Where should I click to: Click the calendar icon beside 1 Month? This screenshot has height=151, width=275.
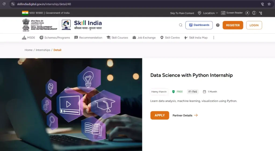click(204, 92)
